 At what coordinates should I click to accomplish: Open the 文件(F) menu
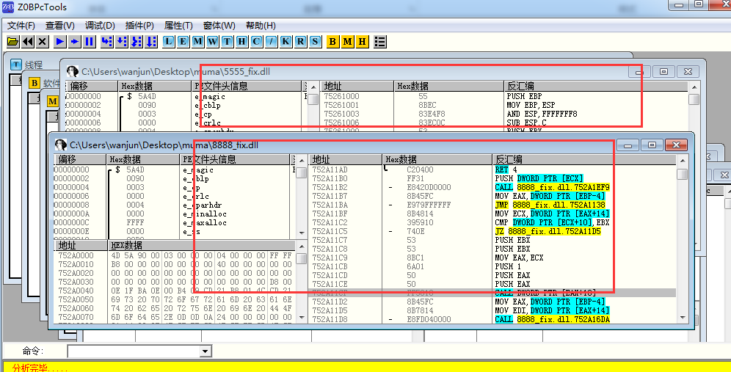(21, 25)
